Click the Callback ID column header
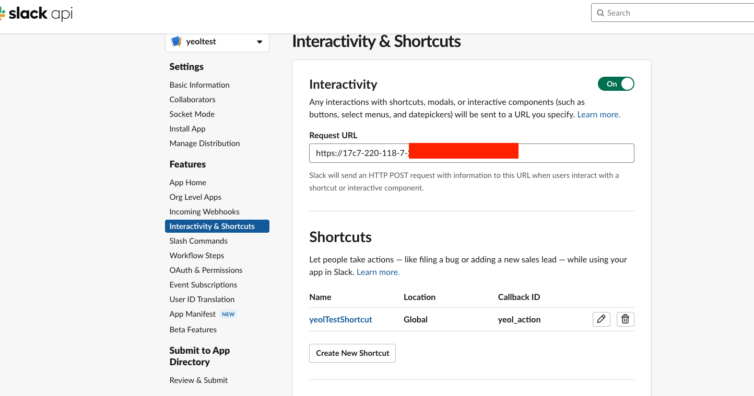754x396 pixels. click(x=519, y=297)
